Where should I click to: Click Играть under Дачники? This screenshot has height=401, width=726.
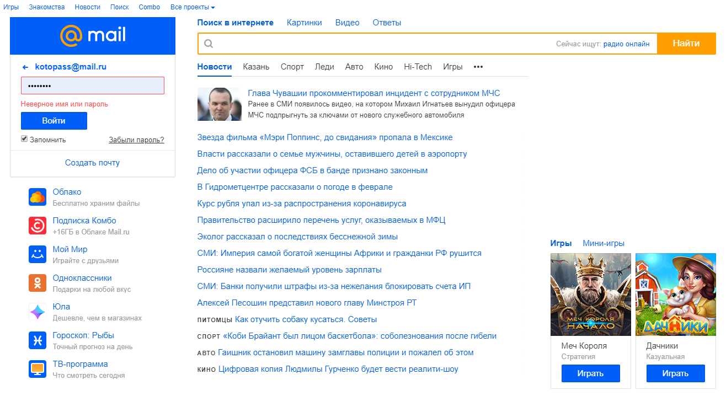point(676,373)
